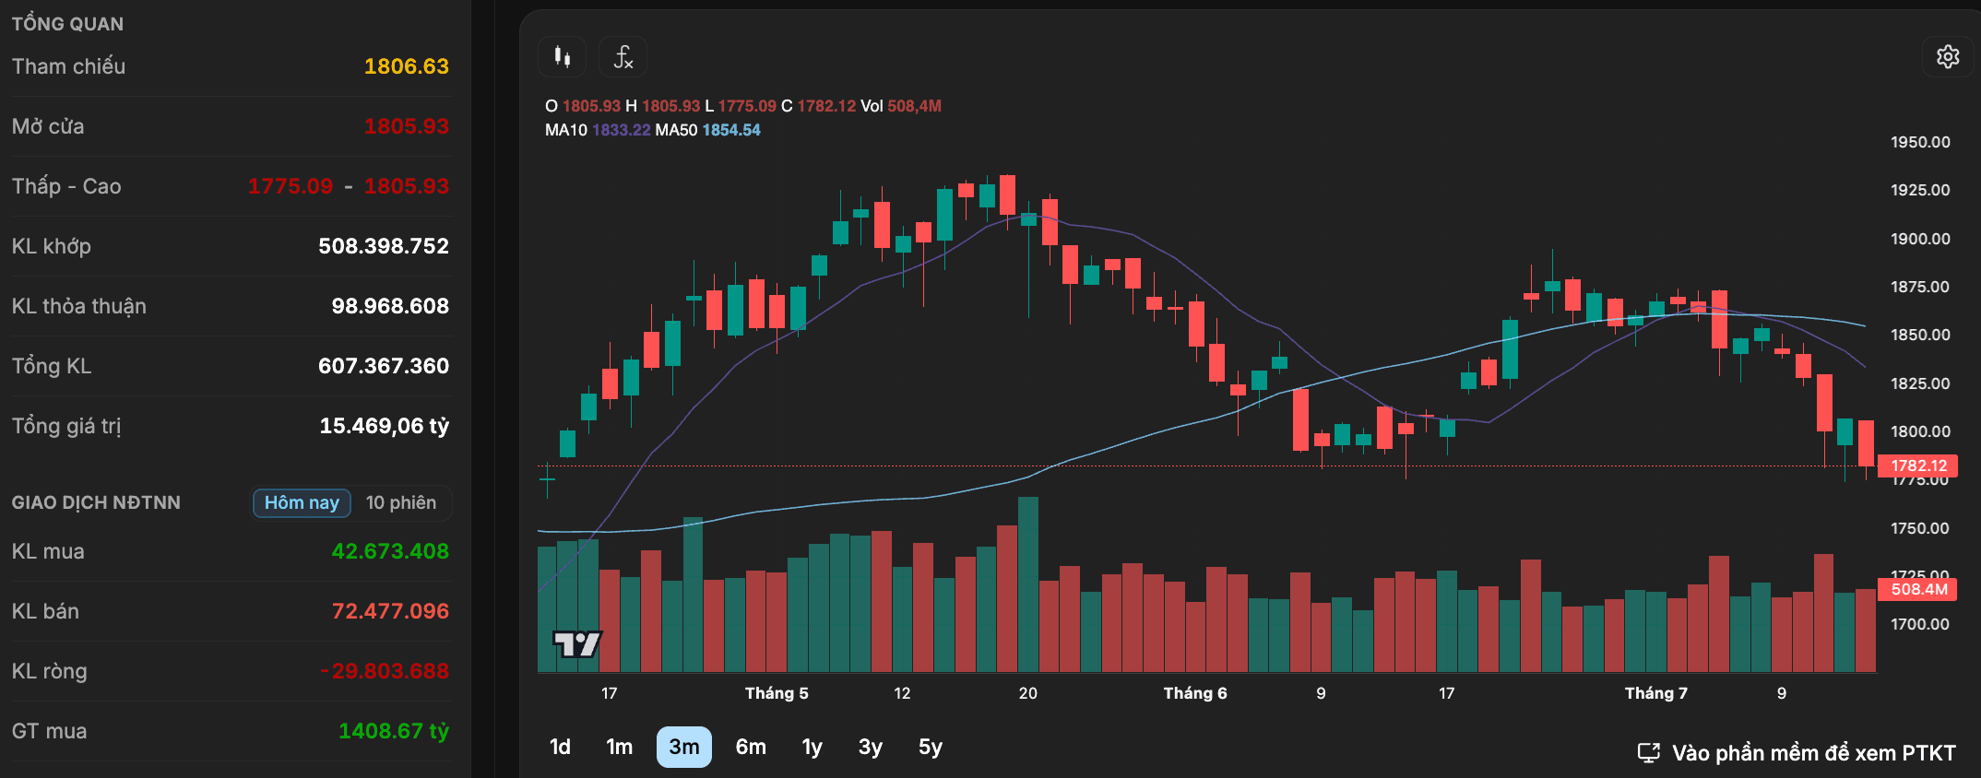Click the Tháng 6 time axis marker
Image resolution: width=1981 pixels, height=778 pixels.
[x=1195, y=693]
